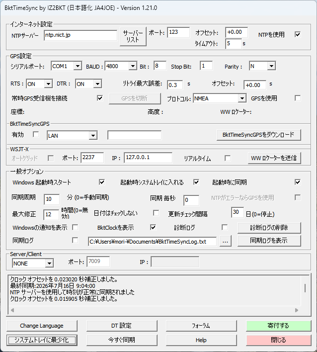Click the Bit field showing 8
This screenshot has width=317, height=352.
(160, 66)
